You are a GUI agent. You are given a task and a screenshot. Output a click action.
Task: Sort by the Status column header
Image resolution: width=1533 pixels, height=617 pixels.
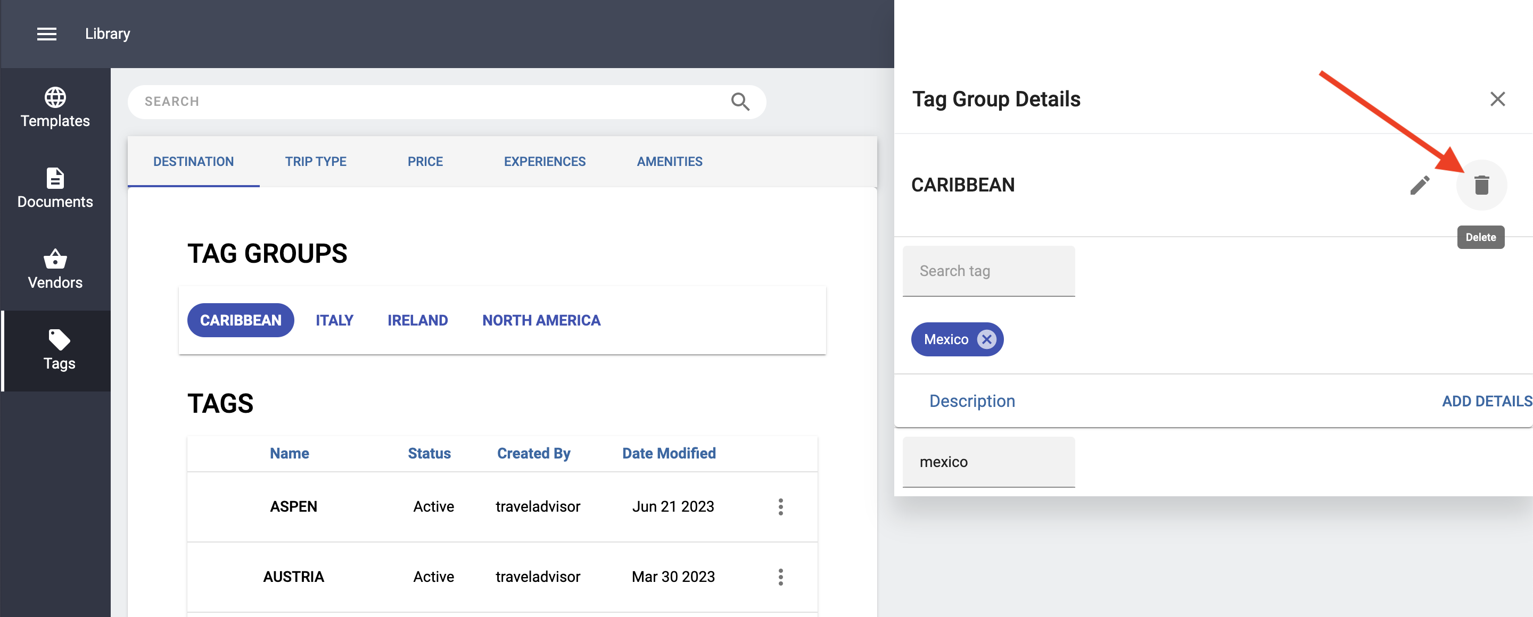[429, 454]
